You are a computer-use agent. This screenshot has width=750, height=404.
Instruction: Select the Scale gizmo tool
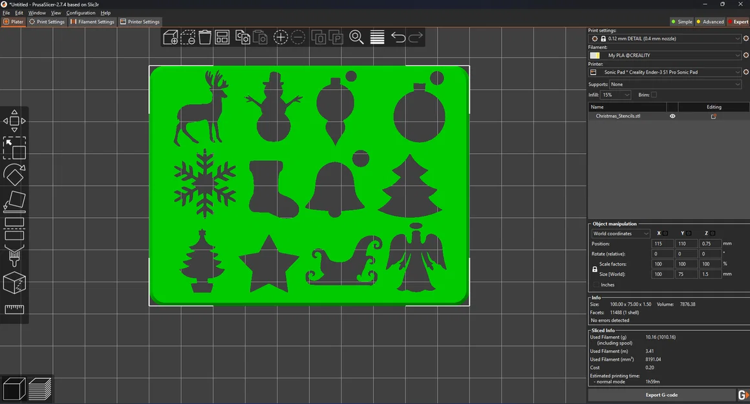pyautogui.click(x=14, y=148)
